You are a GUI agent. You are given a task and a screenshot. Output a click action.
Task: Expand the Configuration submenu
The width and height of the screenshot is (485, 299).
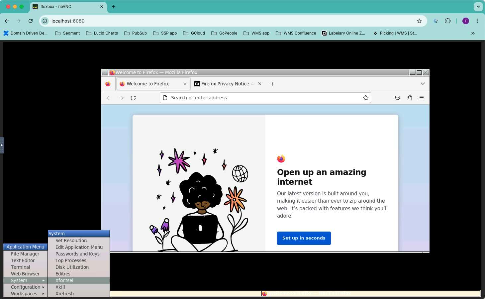(26, 287)
